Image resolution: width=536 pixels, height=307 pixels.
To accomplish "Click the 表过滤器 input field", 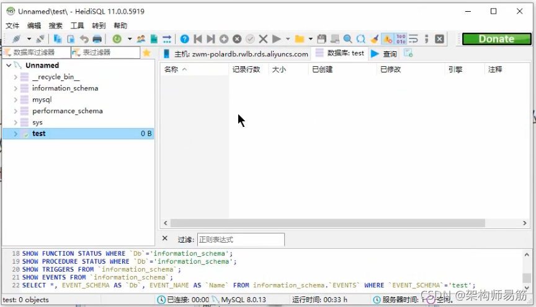I will click(x=105, y=53).
